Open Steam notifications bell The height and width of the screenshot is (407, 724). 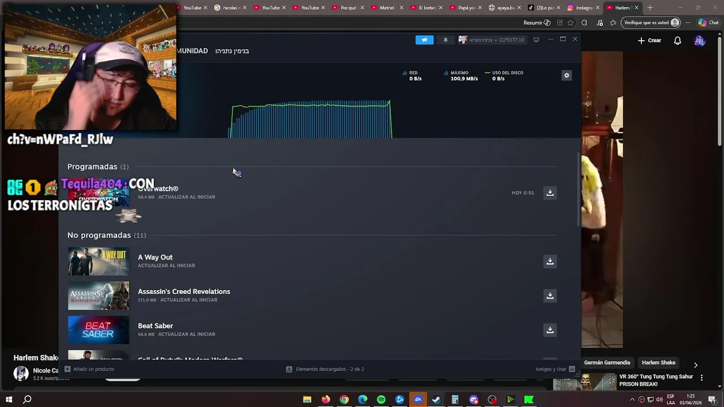click(x=445, y=40)
